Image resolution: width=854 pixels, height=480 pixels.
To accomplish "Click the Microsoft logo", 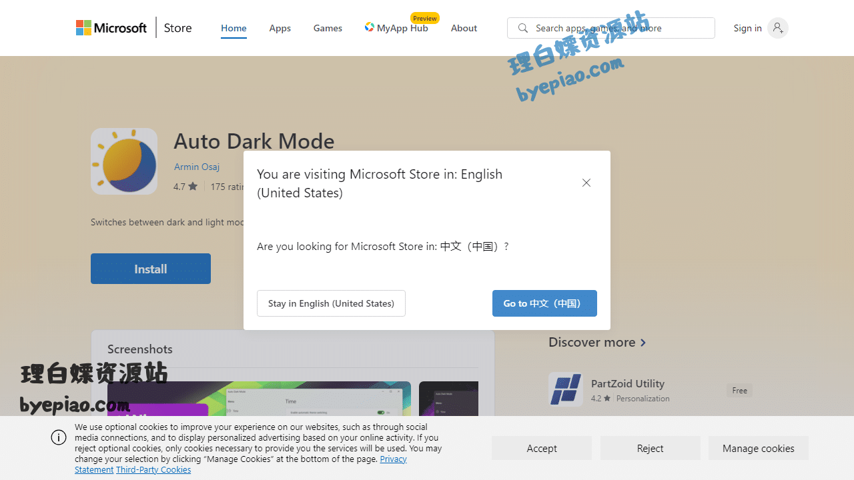I will 111,28.
